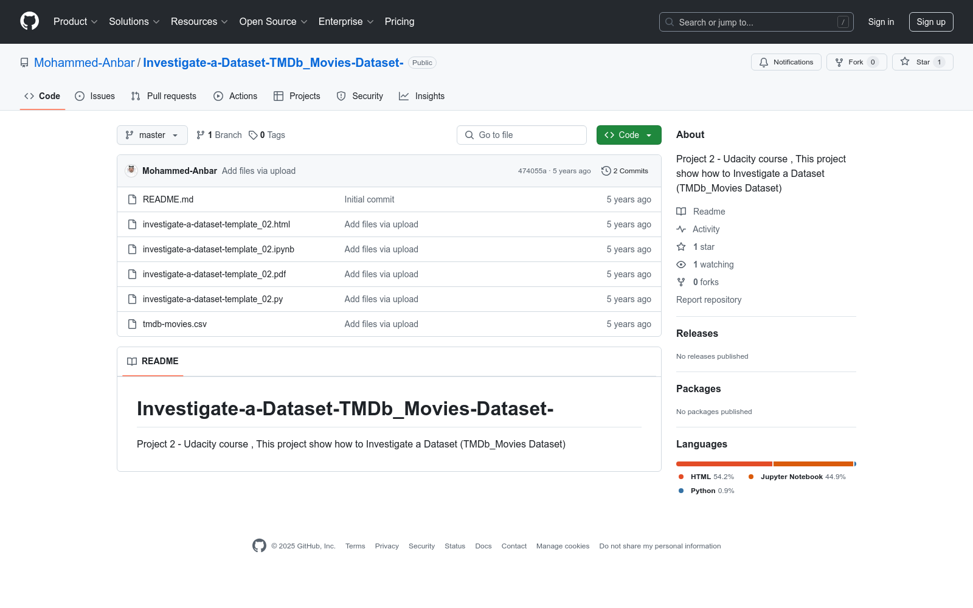Image resolution: width=973 pixels, height=608 pixels.
Task: Click file icon next to investigate-a-dataset-template_02.html
Action: [132, 224]
